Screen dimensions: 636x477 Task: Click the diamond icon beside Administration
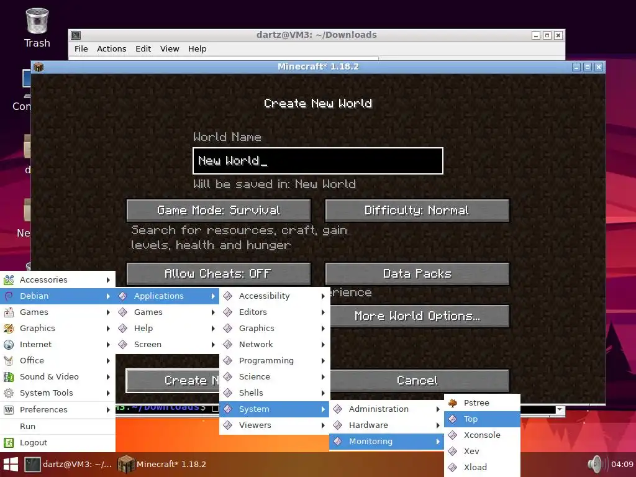pos(337,409)
